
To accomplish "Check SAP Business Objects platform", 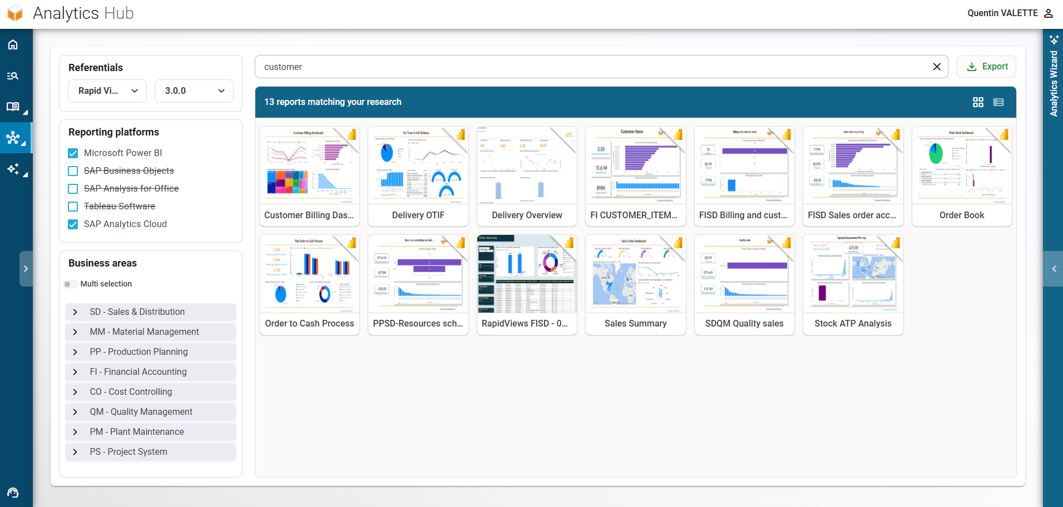I will (x=73, y=171).
